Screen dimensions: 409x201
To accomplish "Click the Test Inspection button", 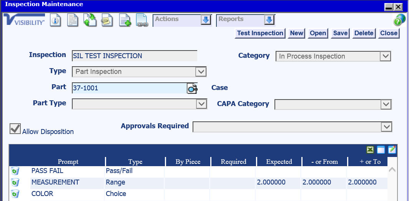I will point(260,33).
